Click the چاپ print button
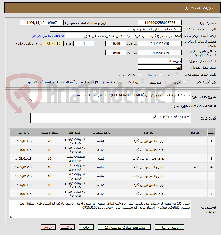Viewport: 221px width, 235px height. [86, 227]
